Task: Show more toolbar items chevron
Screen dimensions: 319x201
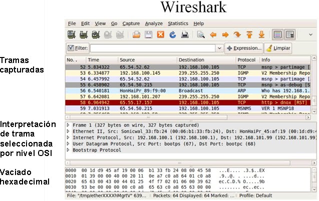Action: pyautogui.click(x=310, y=34)
